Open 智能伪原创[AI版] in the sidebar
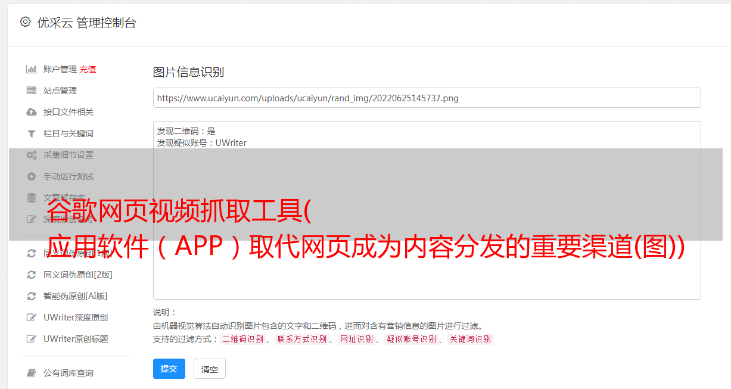731x389 pixels. click(76, 296)
